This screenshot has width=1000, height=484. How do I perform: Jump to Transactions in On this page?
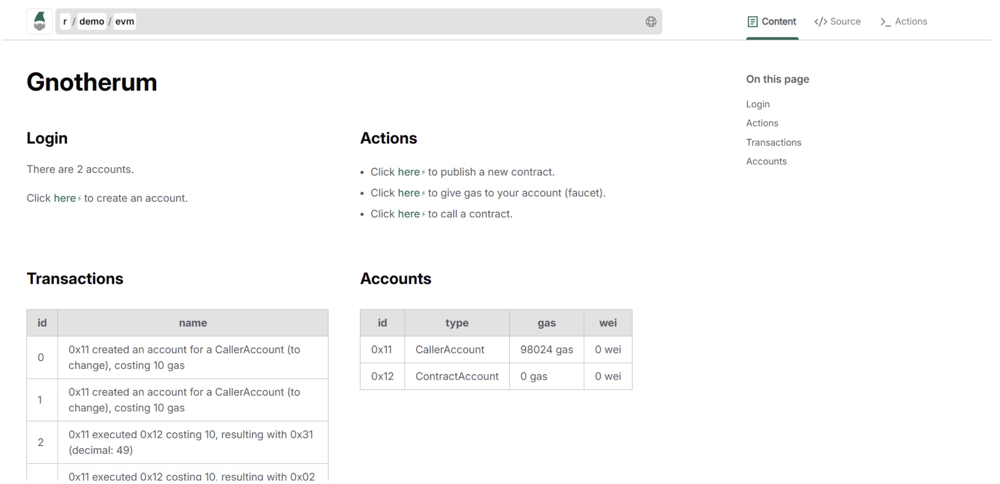click(x=774, y=142)
